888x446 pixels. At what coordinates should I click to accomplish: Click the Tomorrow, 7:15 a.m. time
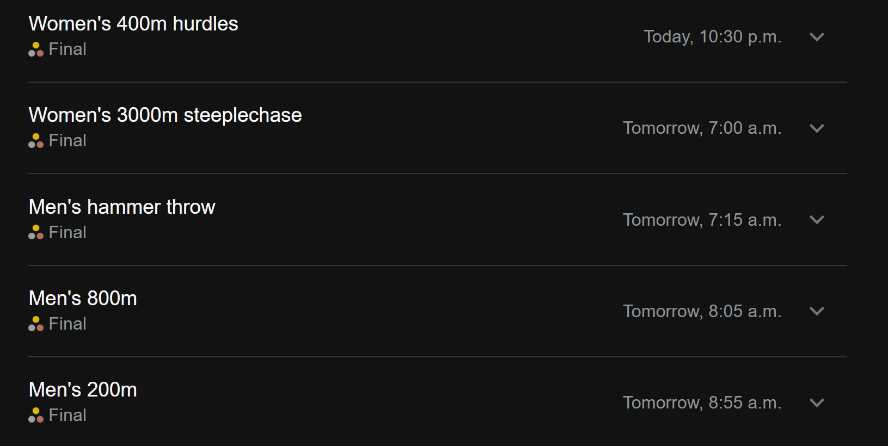coord(702,220)
